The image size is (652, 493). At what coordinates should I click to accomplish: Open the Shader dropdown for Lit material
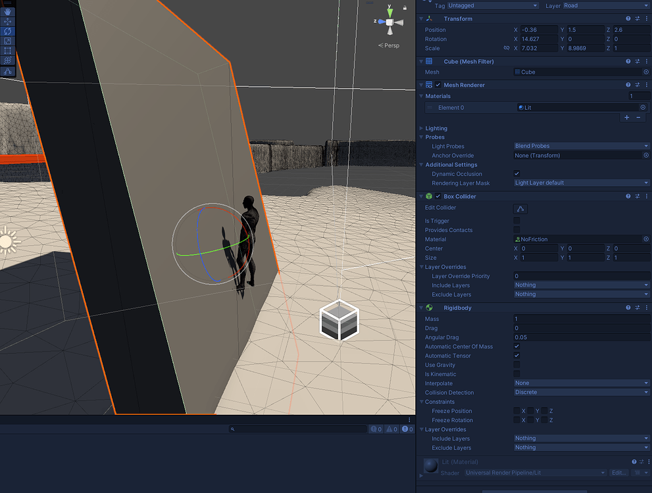[x=535, y=473]
